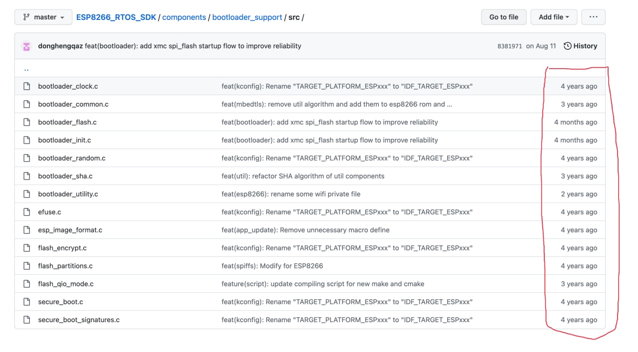Viewport: 638px width, 352px height.
Task: Click file icon next to flash_partitions.c
Action: coord(27,266)
